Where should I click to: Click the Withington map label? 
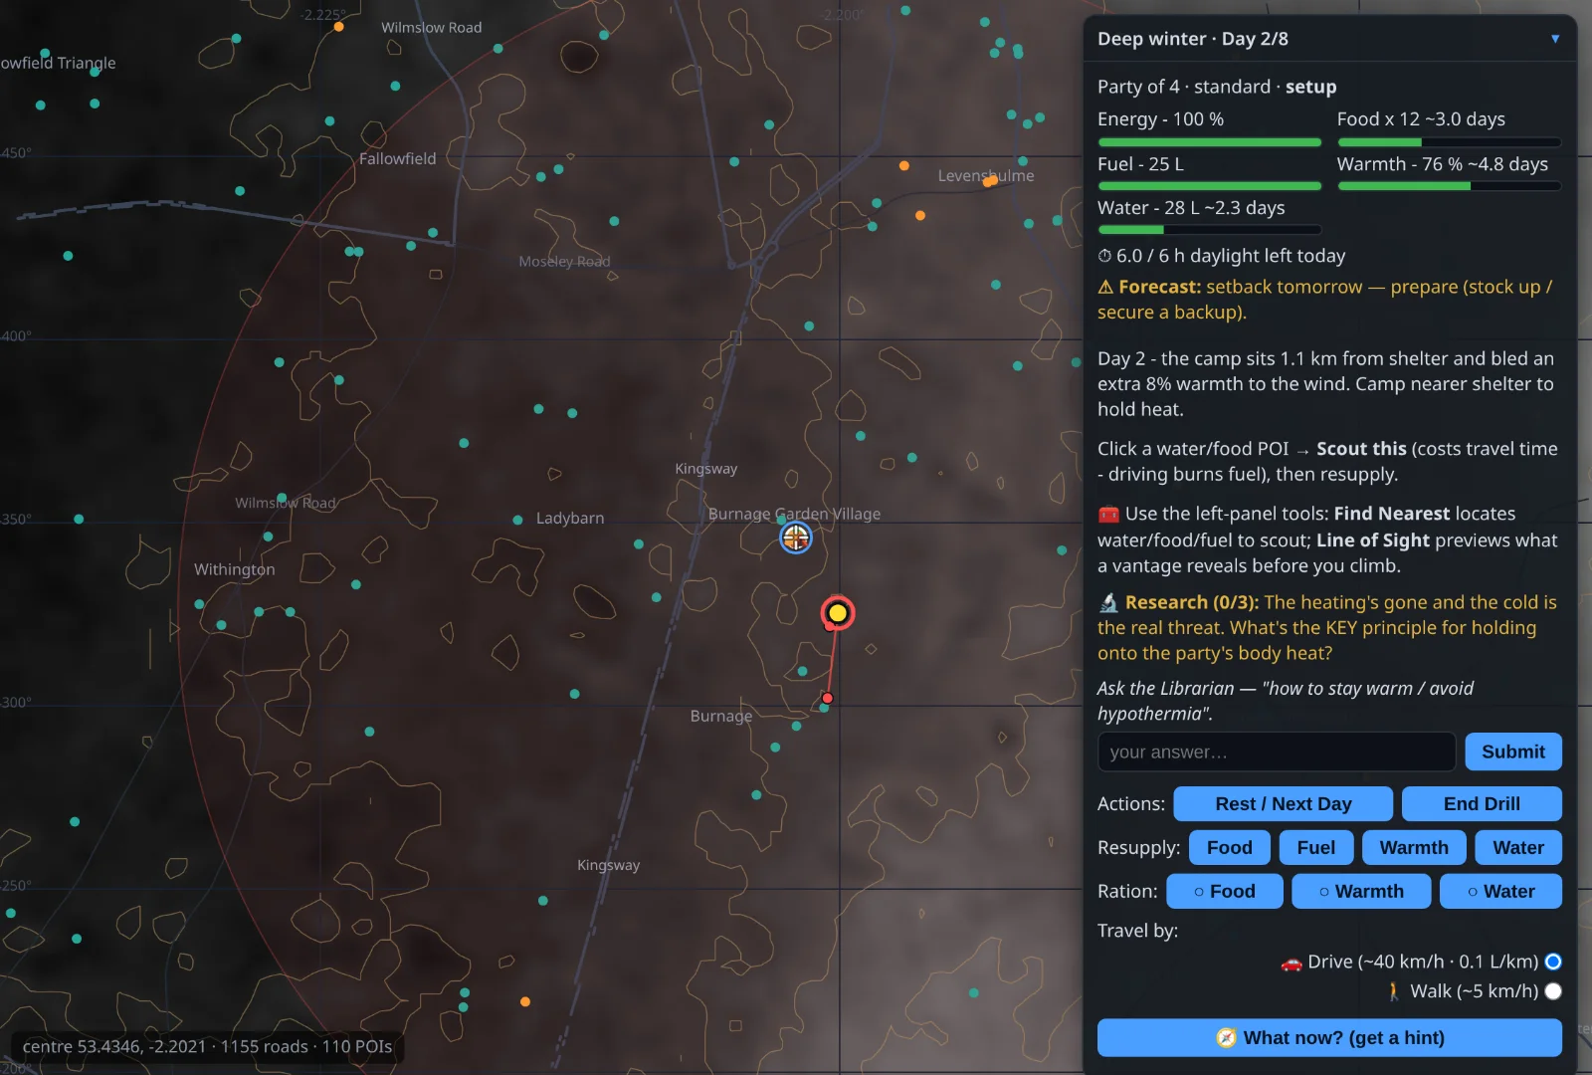(235, 569)
